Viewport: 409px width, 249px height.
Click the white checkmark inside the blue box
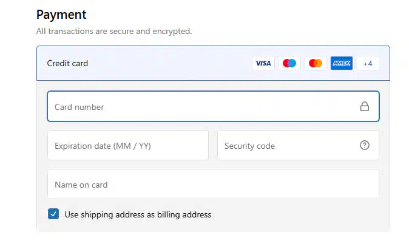[x=53, y=214]
